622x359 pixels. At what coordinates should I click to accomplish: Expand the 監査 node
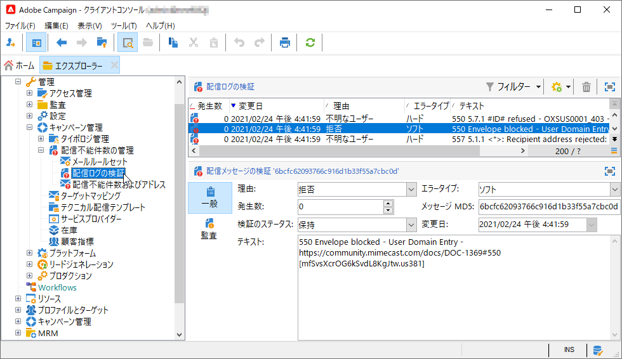[29, 105]
